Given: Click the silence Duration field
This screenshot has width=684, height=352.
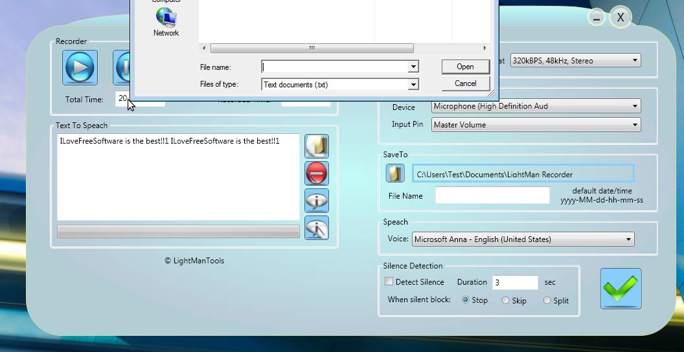Looking at the screenshot, I should [x=515, y=282].
